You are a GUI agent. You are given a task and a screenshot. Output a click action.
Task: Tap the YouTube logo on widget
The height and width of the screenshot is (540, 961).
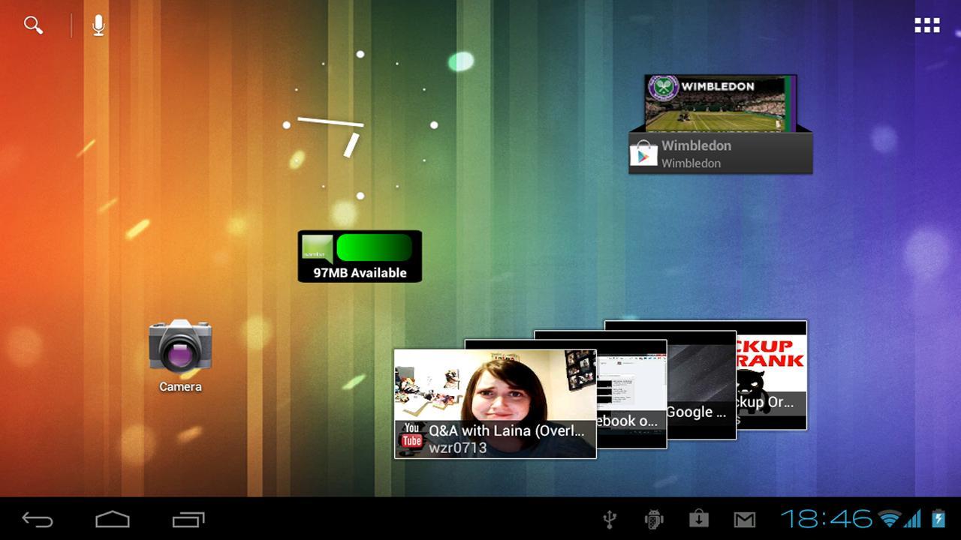[411, 434]
